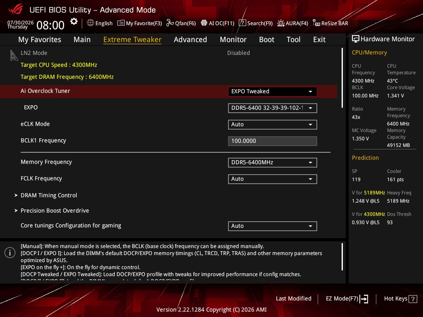Click the Prediction section heading

pos(365,158)
